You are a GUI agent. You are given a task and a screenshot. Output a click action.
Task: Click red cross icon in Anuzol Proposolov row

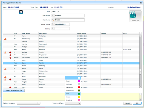[10, 55]
